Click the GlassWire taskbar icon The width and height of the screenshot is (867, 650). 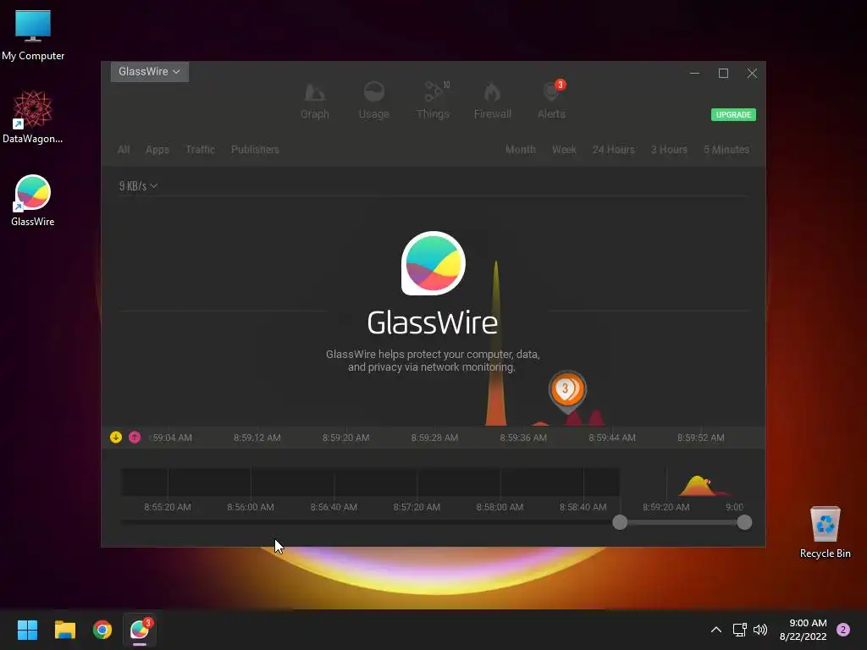pos(140,630)
